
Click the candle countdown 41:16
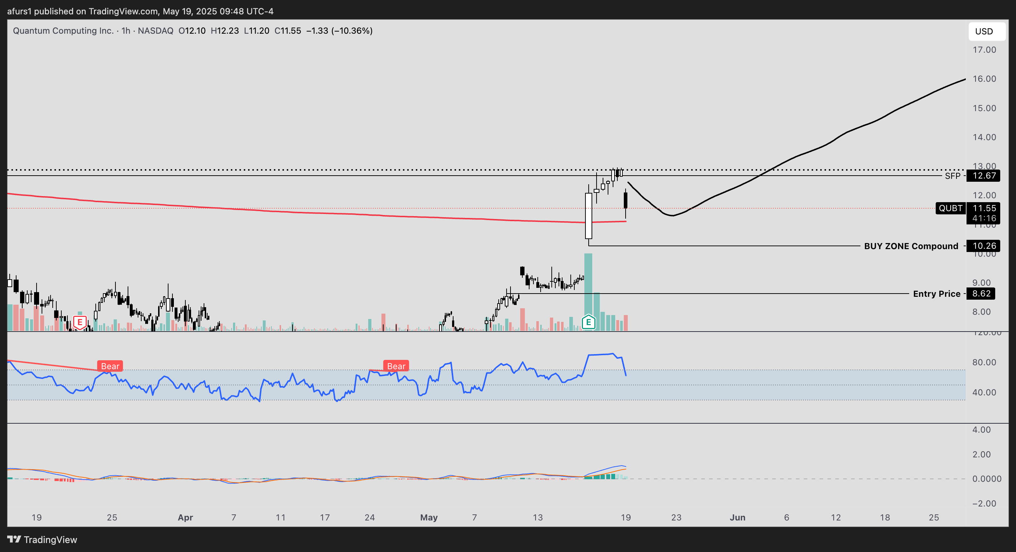984,218
